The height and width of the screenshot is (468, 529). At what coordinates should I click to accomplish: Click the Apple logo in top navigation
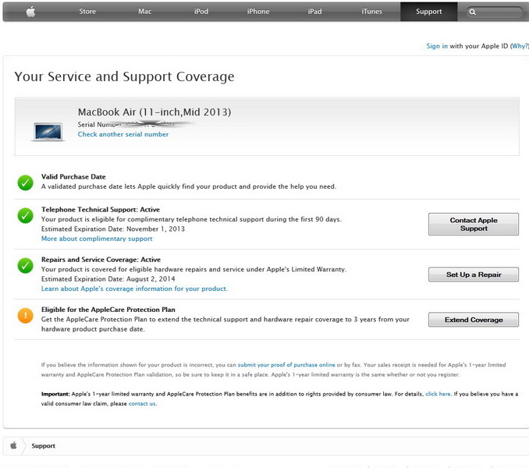(30, 12)
